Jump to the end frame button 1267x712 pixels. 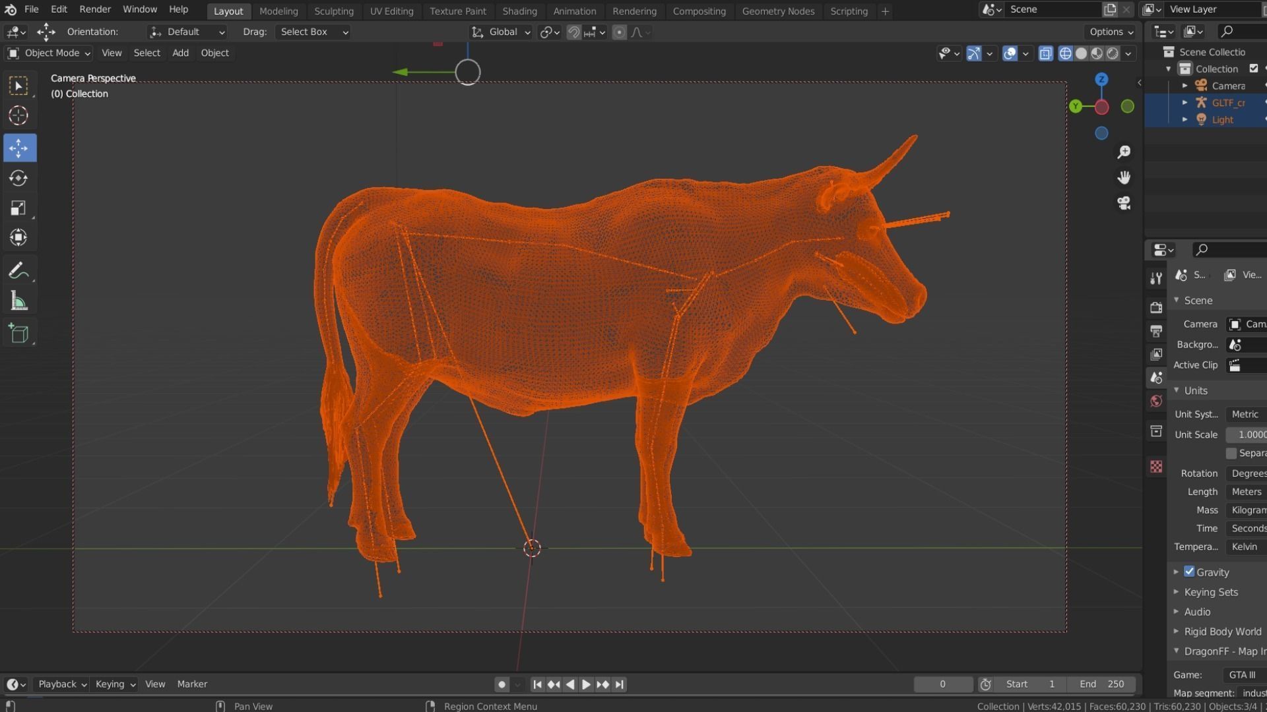619,684
